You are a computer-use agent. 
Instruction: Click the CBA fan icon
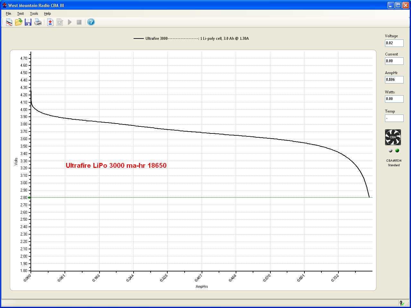[393, 137]
